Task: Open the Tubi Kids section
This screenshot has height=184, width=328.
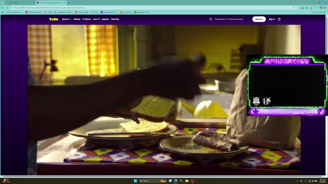Action: click(x=115, y=19)
